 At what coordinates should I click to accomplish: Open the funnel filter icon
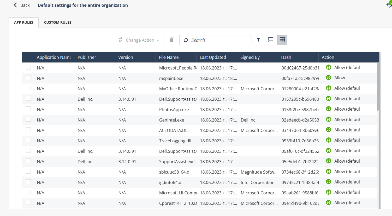(258, 40)
